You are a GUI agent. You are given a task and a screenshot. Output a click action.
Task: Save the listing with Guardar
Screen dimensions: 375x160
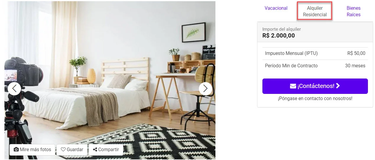[72, 149]
